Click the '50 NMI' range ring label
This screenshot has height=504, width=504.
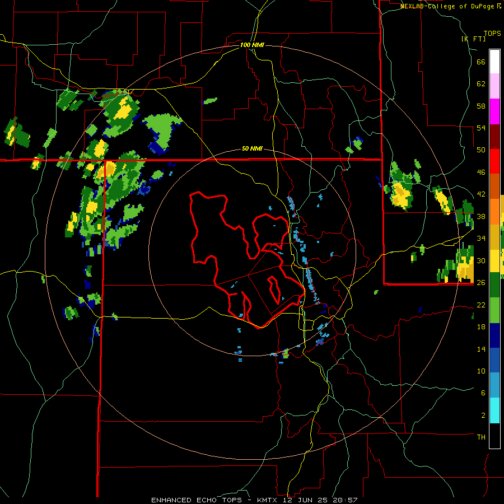coord(252,149)
